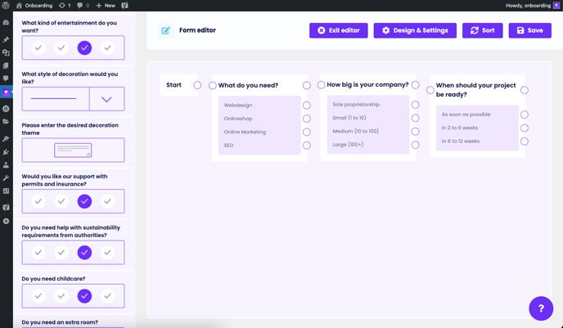Open Users icon in sidebar
Screen dimensions: 563x328
tap(6, 165)
